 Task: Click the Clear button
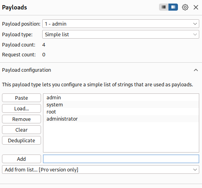coord(21,130)
